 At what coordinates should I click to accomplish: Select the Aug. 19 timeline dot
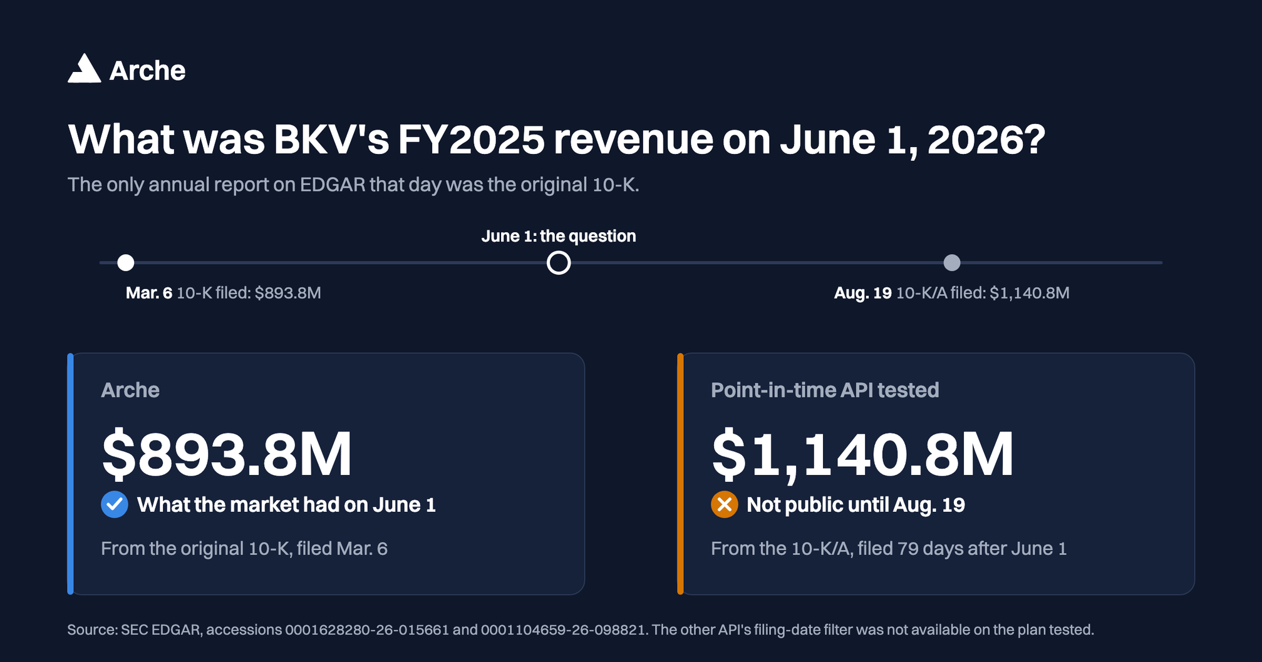coord(952,263)
